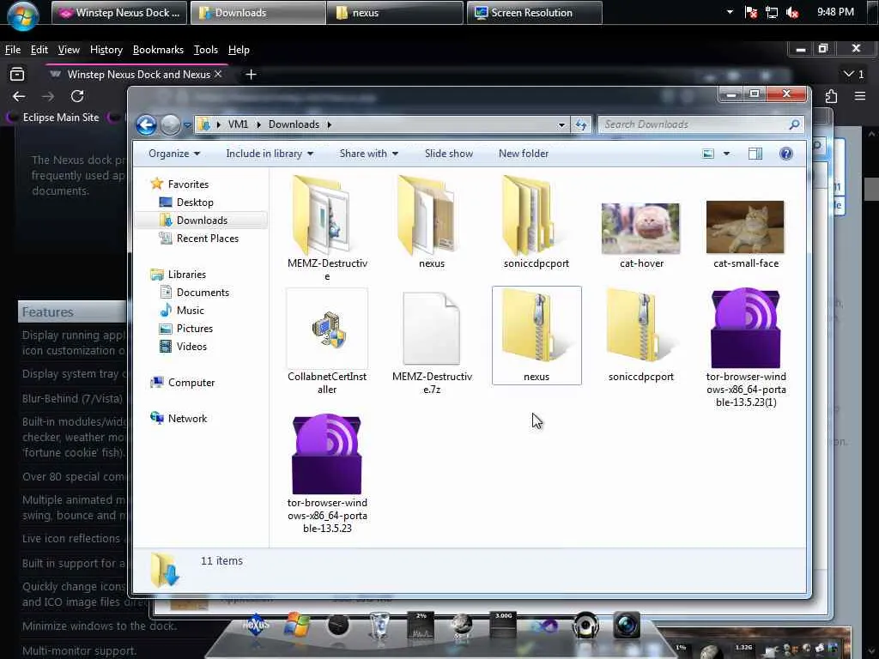Image resolution: width=879 pixels, height=659 pixels.
Task: Open recent pages dropdown beside forward button
Action: click(187, 125)
